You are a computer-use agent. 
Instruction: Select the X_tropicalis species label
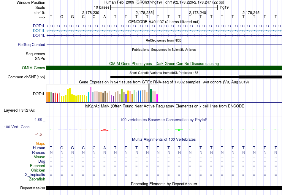click(x=35, y=175)
